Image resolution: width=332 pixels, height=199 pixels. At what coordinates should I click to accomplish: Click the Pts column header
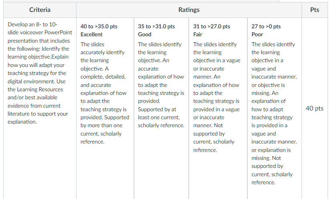pyautogui.click(x=315, y=10)
